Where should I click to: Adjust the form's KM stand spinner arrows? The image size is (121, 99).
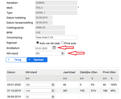click(63, 53)
